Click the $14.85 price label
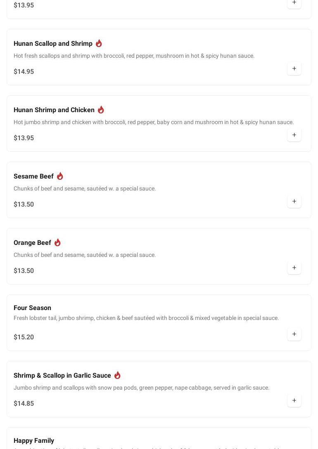 pyautogui.click(x=24, y=404)
